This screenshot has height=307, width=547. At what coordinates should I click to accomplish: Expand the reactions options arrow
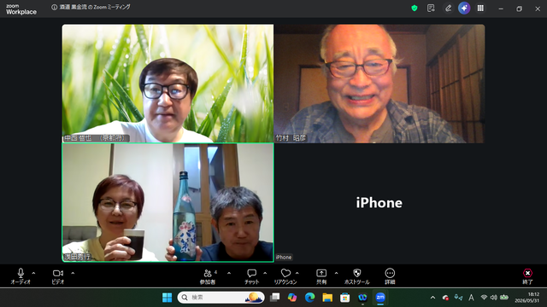coord(297,273)
